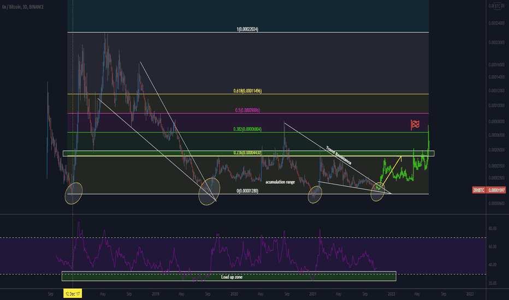Click the 40.00 RSI scale value

[493, 265]
